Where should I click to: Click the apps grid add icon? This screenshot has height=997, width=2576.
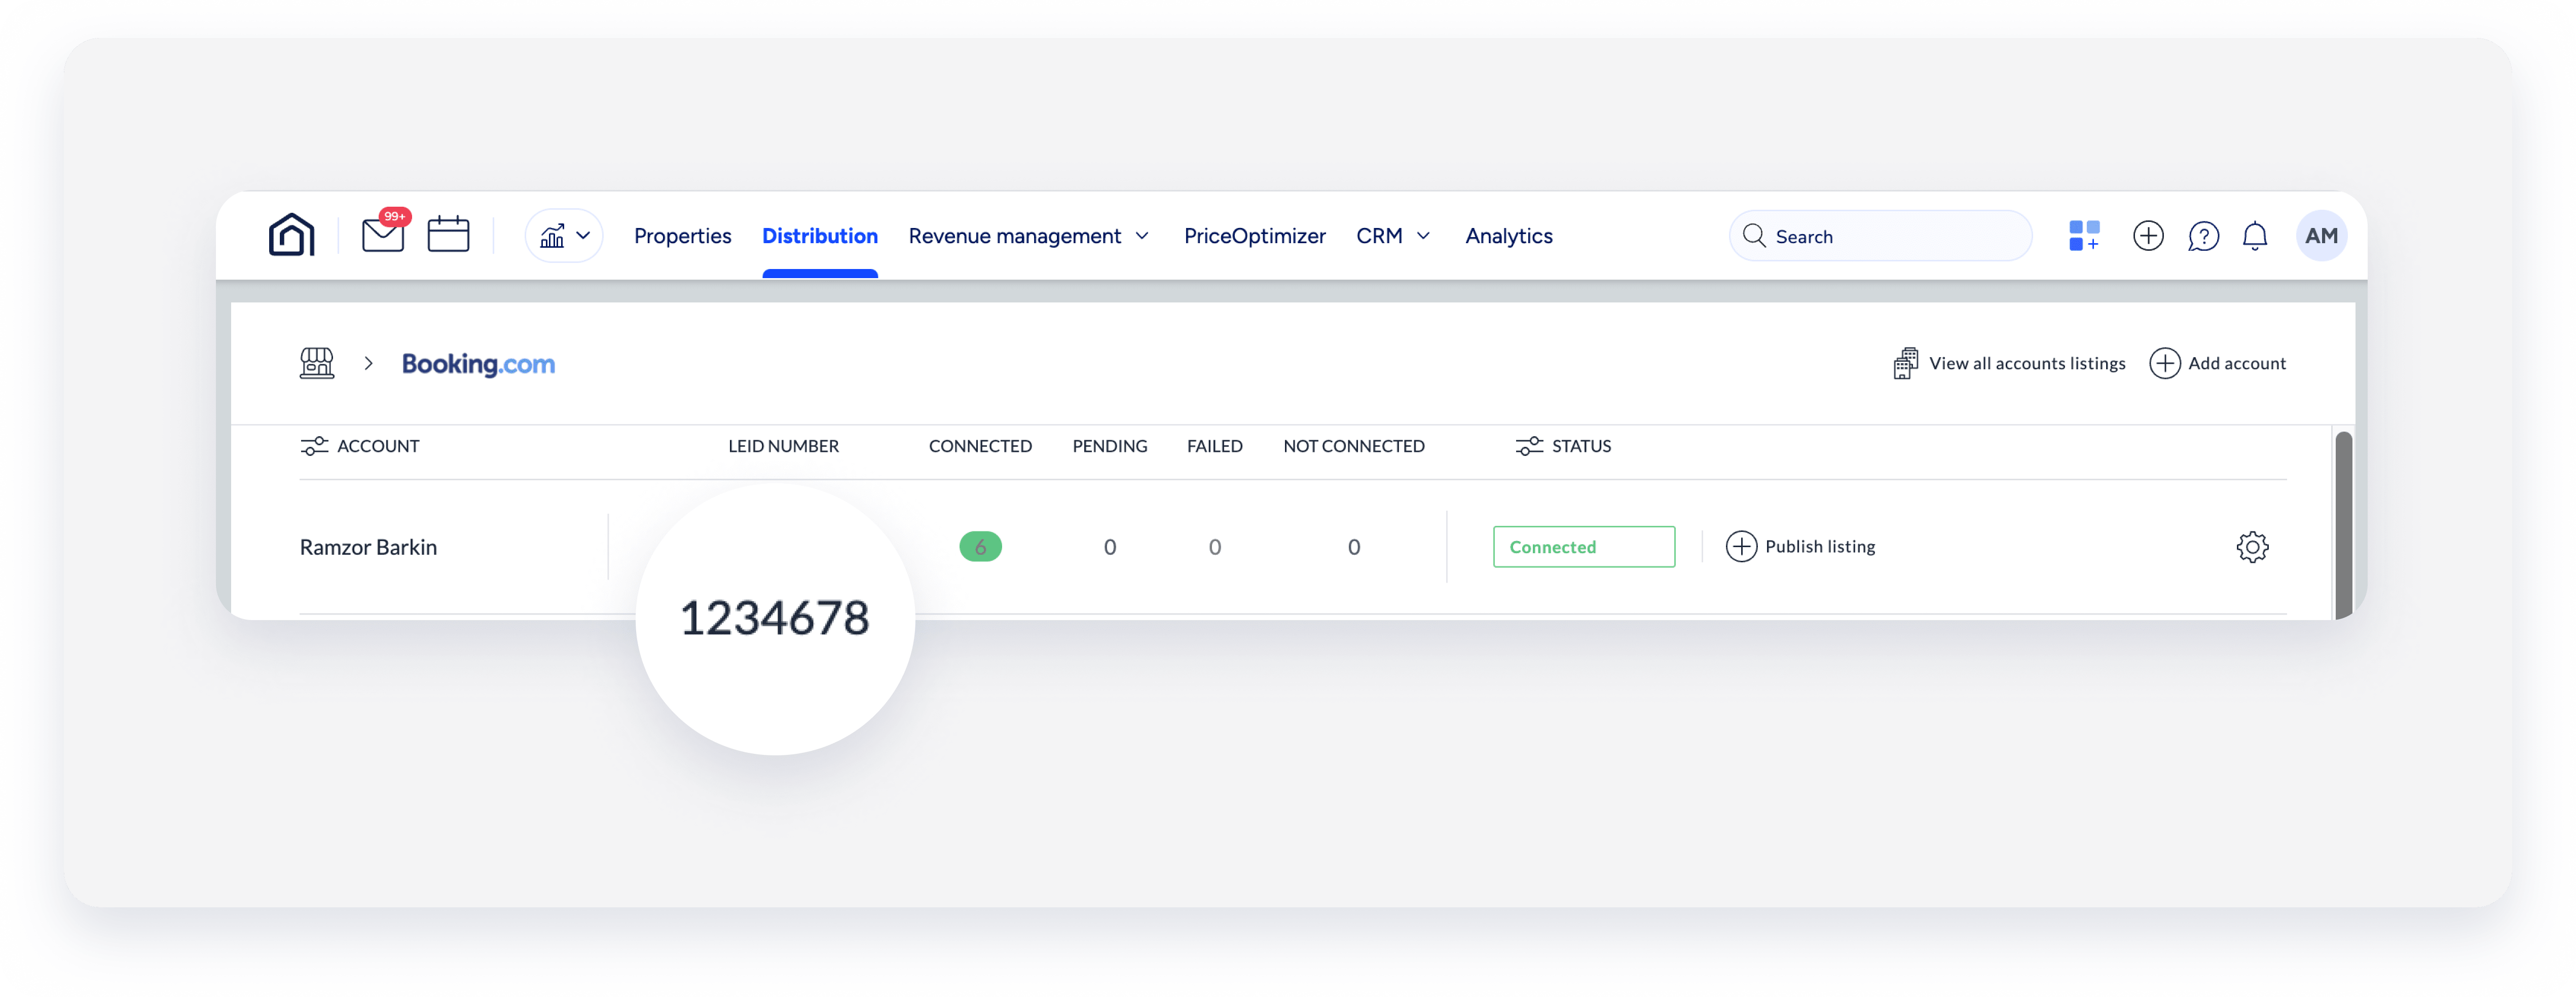(2084, 236)
